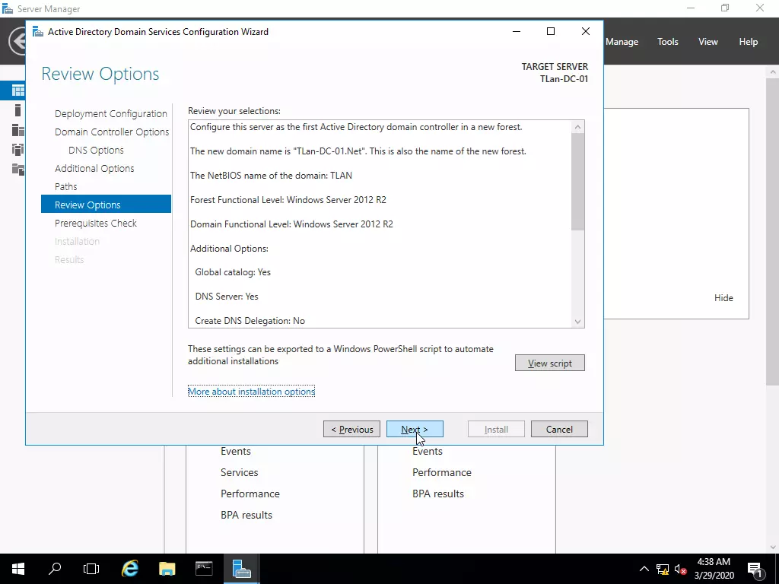Open the notification Action Center icon
This screenshot has width=779, height=584.
click(x=755, y=569)
